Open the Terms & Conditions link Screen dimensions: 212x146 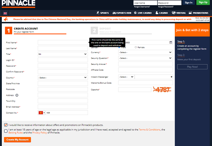[149, 130]
